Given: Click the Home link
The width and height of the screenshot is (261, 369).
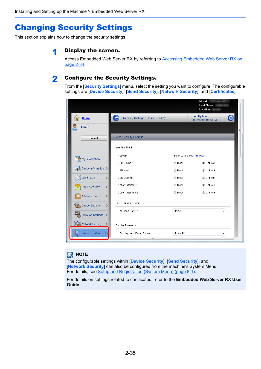Looking at the screenshot, I should 86,118.
